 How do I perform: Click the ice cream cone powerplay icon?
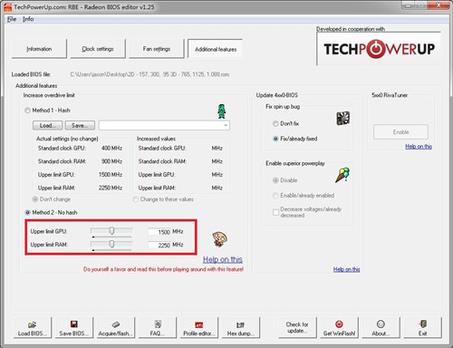[342, 175]
